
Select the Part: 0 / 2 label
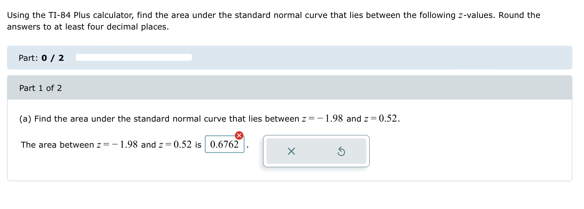(41, 58)
